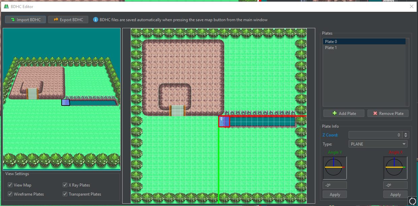Select Plate 0 in the Plates list
Image resolution: width=418 pixels, height=206 pixels.
point(331,42)
